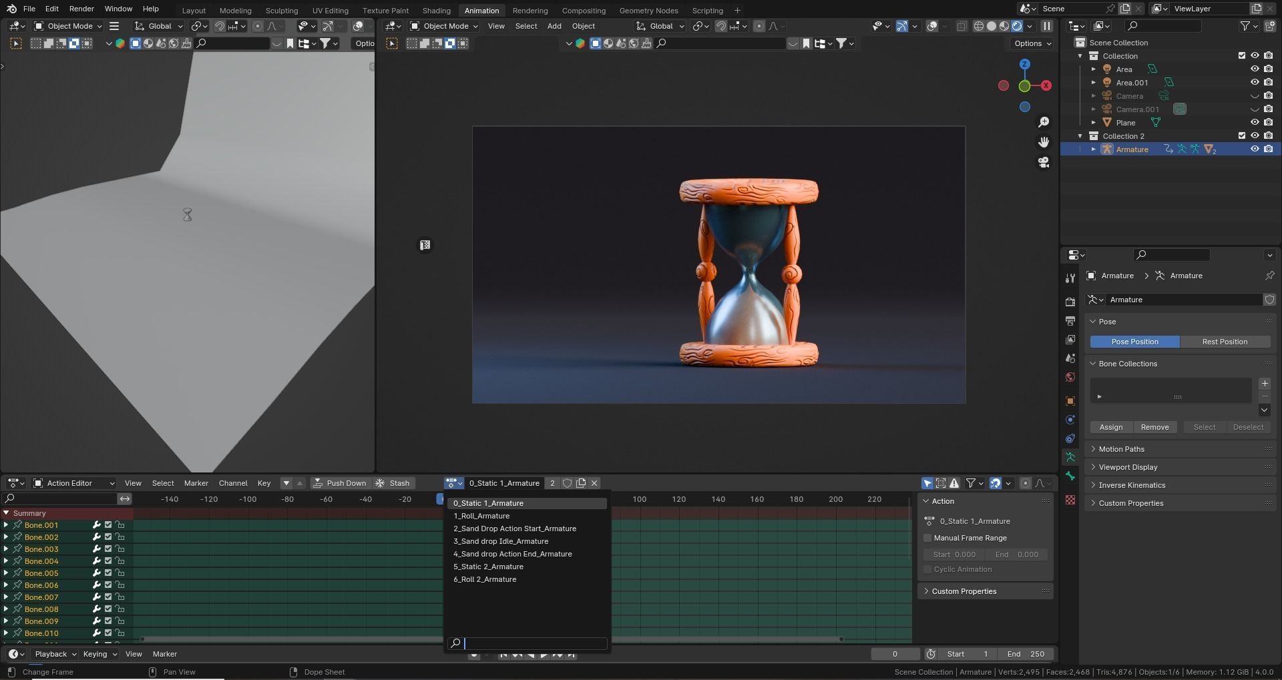The width and height of the screenshot is (1282, 680).
Task: Choose 2_Sand Drop Action Start_Armature action
Action: 527,529
